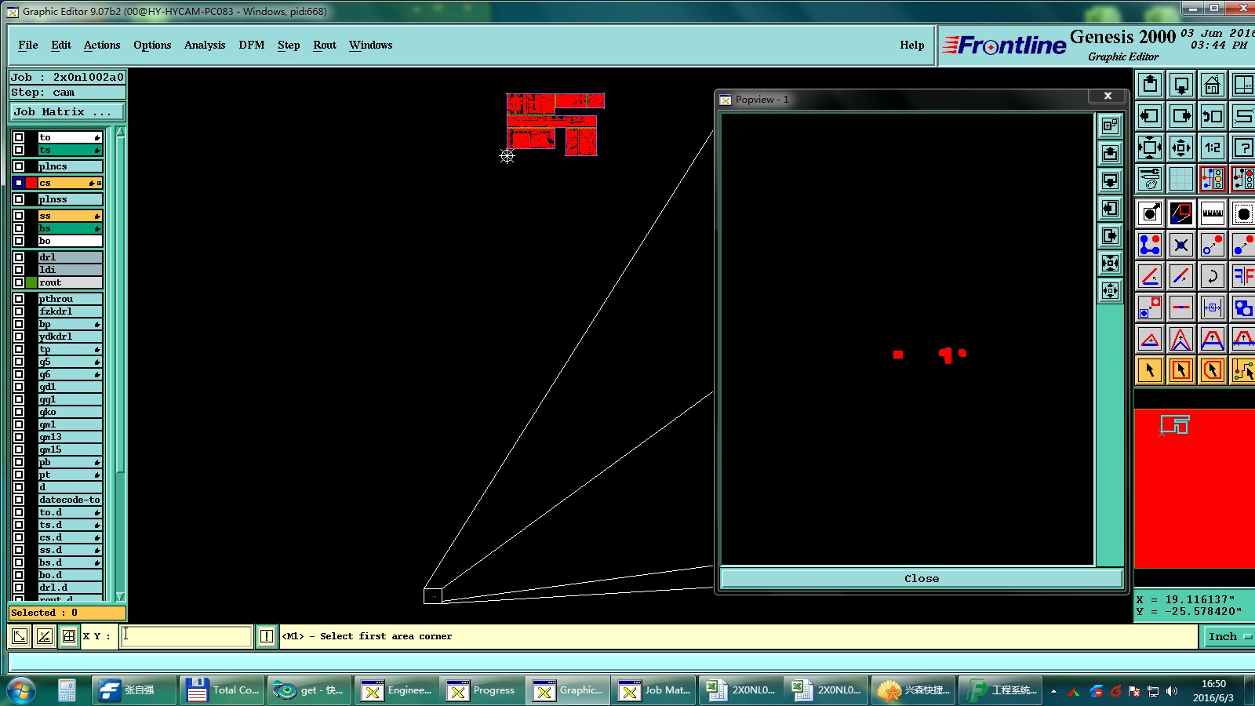
Task: Click the dimension between bars icon
Action: [1213, 308]
